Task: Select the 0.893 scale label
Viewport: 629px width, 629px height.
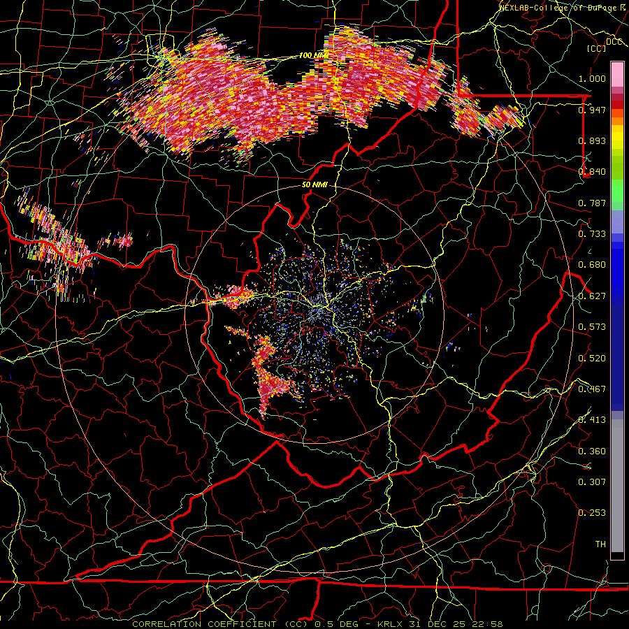Action: click(592, 140)
